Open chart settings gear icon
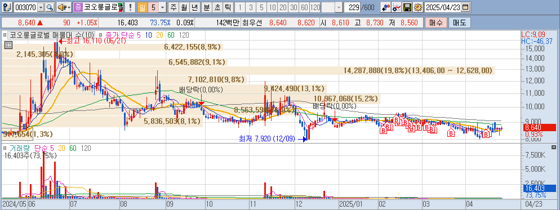The height and width of the screenshot is (210, 560). point(417,7)
